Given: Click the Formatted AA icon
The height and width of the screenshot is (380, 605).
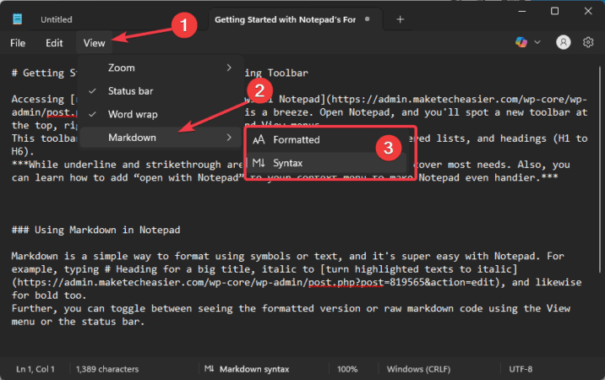Looking at the screenshot, I should tap(259, 139).
